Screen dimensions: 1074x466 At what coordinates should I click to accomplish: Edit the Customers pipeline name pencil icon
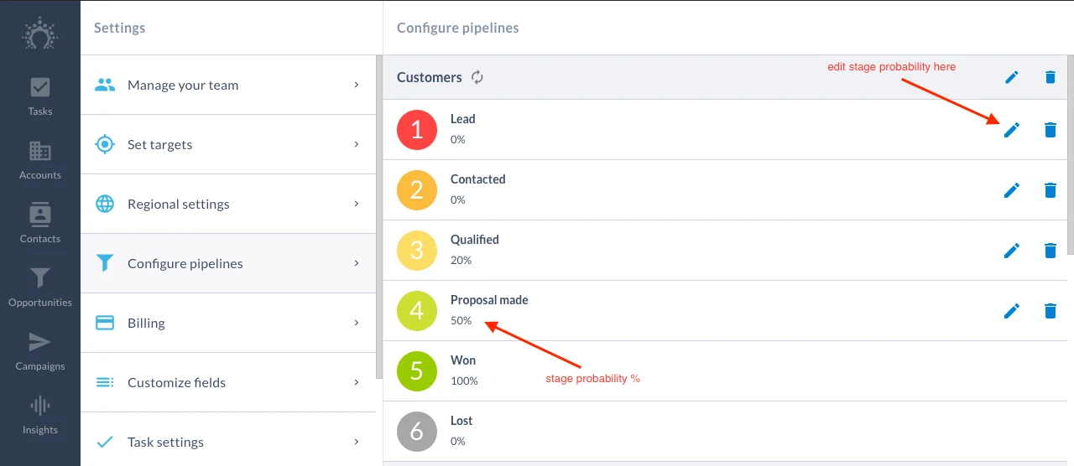(1012, 77)
